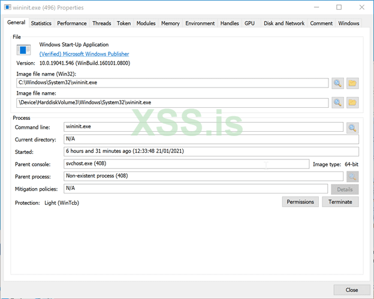
Task: Click the Win32 image file name field
Action: pos(172,83)
